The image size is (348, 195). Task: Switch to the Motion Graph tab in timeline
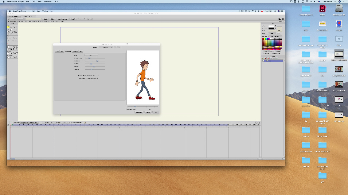click(33, 122)
